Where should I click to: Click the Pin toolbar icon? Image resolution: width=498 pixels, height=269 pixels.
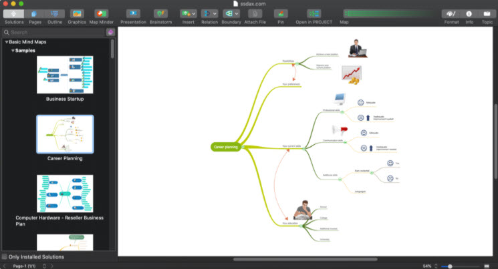pyautogui.click(x=281, y=14)
